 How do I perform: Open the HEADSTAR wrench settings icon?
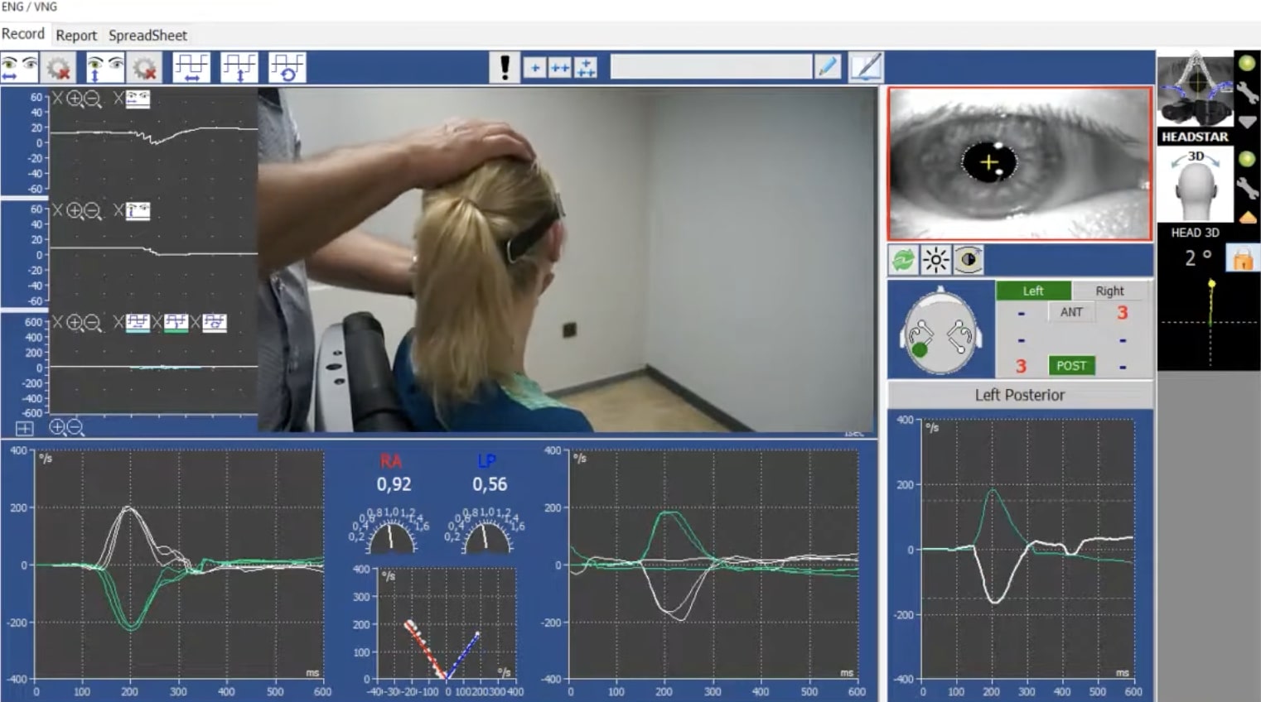point(1247,93)
